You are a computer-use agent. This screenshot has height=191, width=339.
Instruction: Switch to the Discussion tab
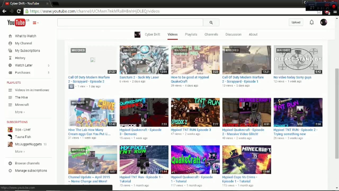tap(233, 34)
